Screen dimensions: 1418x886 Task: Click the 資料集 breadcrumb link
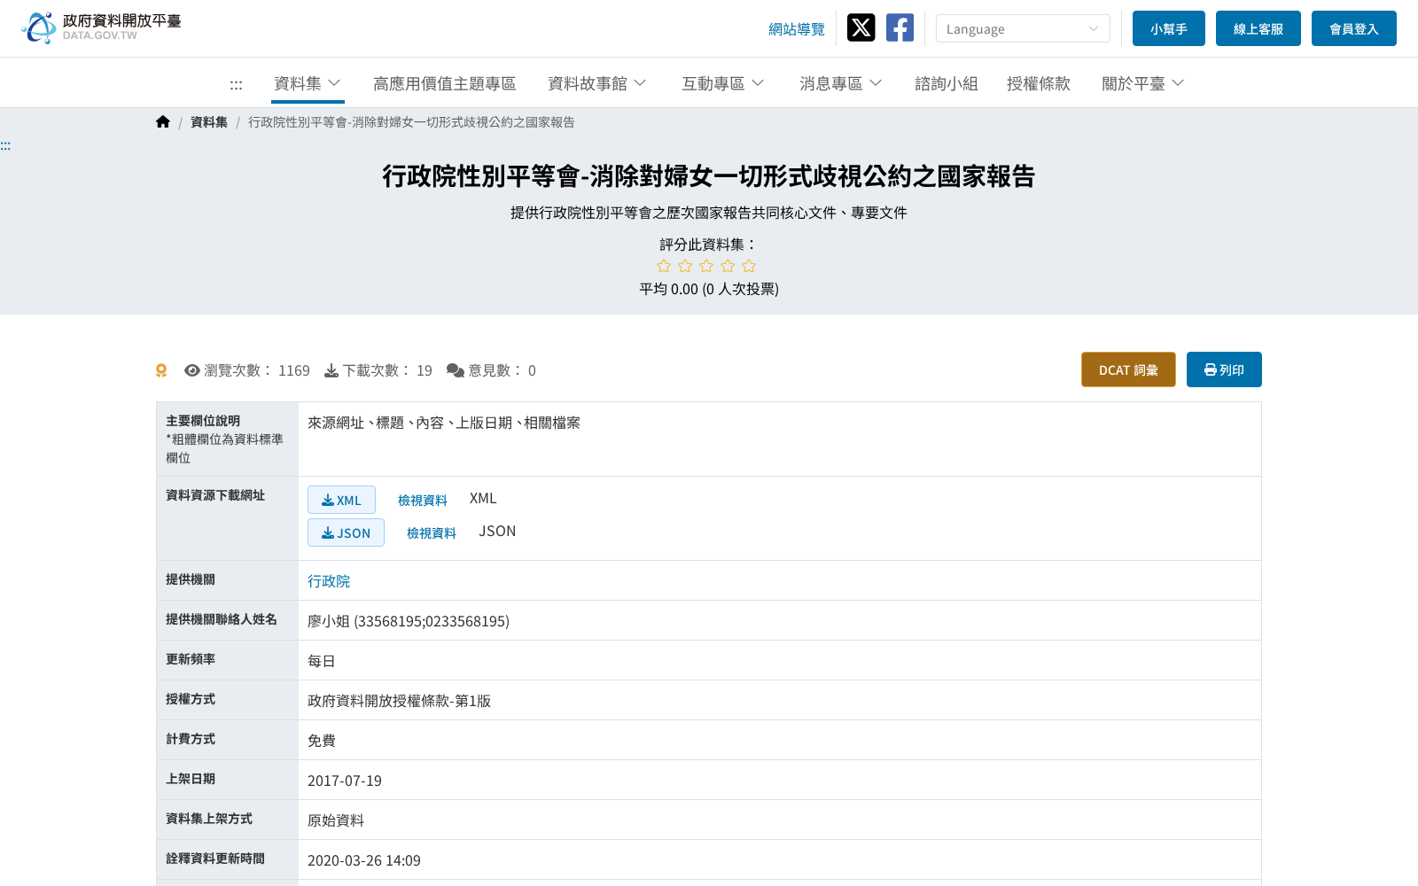(x=209, y=122)
